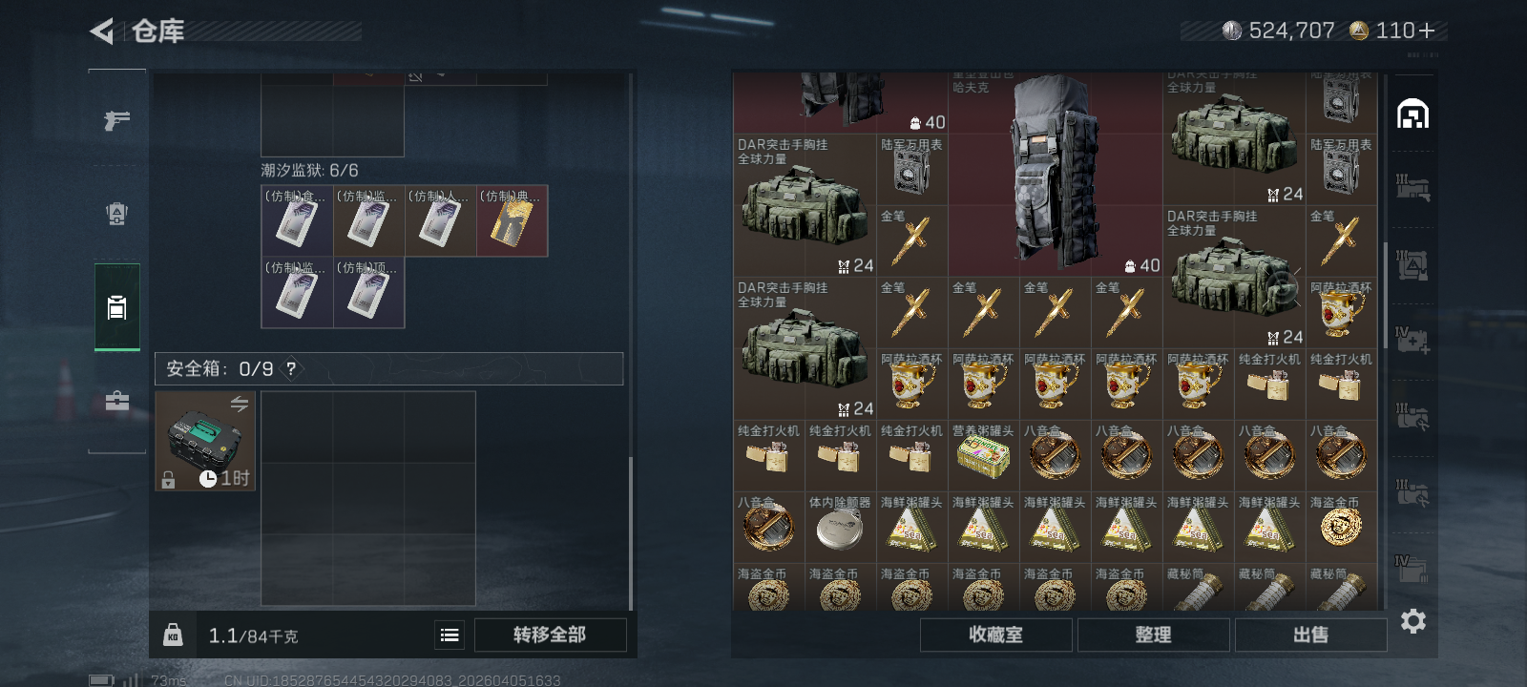Select the 体内除颤器 item in the inventory
Screen dimensions: 1527x687
click(840, 527)
